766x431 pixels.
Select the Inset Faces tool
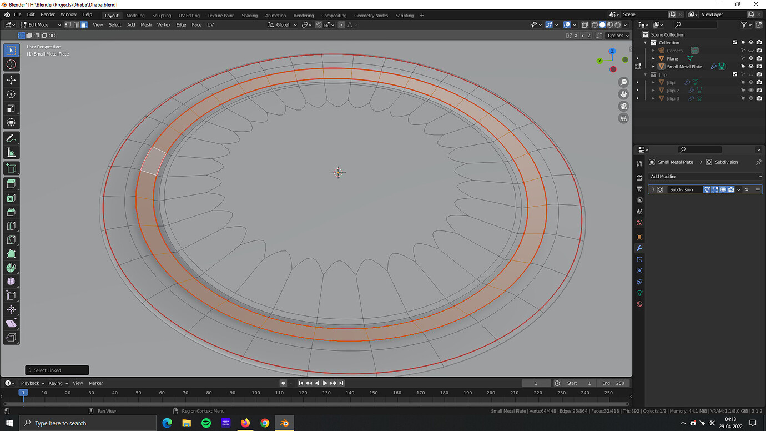[11, 198]
